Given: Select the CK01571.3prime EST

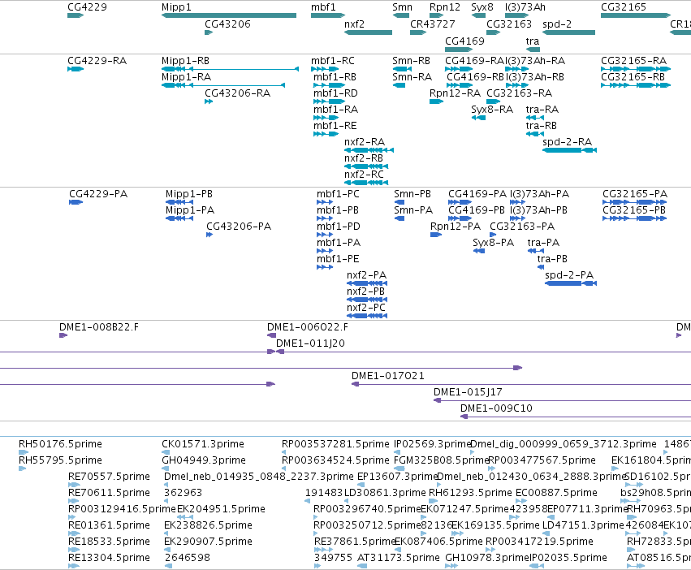Looking at the screenshot, I should 166,452.
